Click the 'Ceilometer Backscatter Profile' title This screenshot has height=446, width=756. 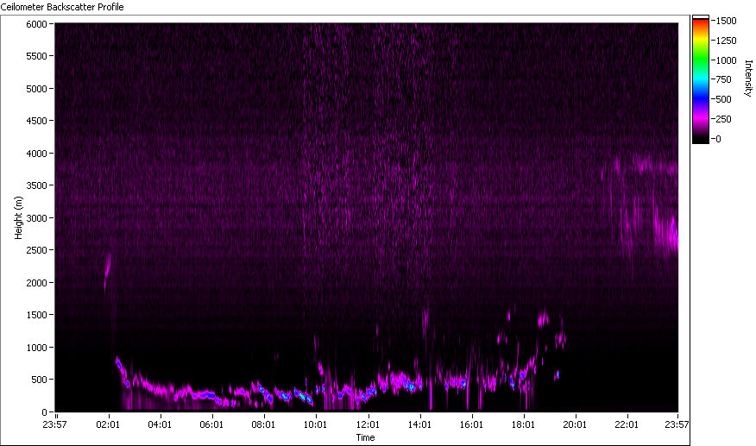(62, 7)
